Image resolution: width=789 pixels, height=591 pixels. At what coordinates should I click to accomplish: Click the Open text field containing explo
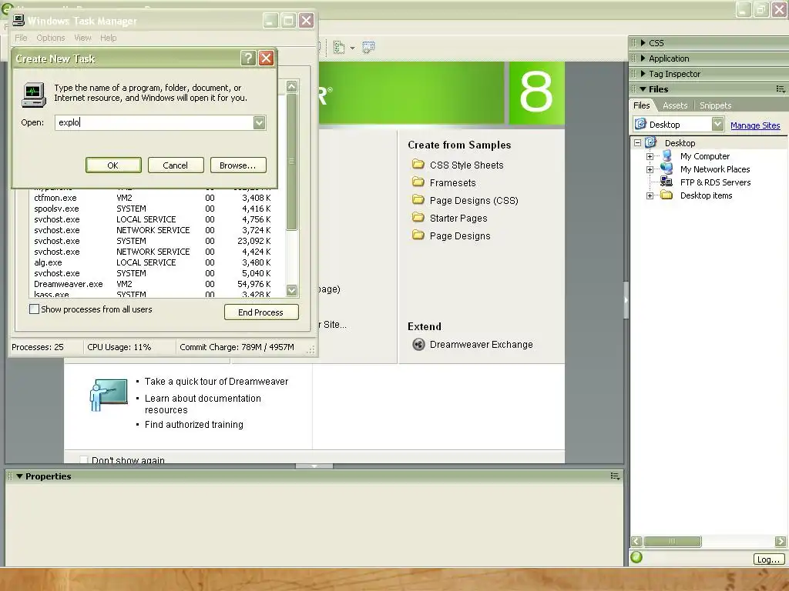point(154,122)
